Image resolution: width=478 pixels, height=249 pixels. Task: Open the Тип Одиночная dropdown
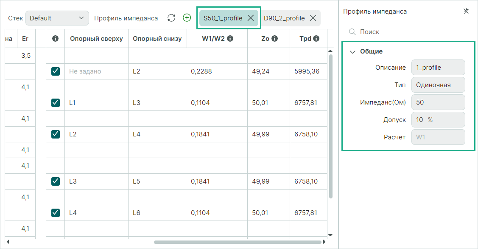(x=438, y=85)
